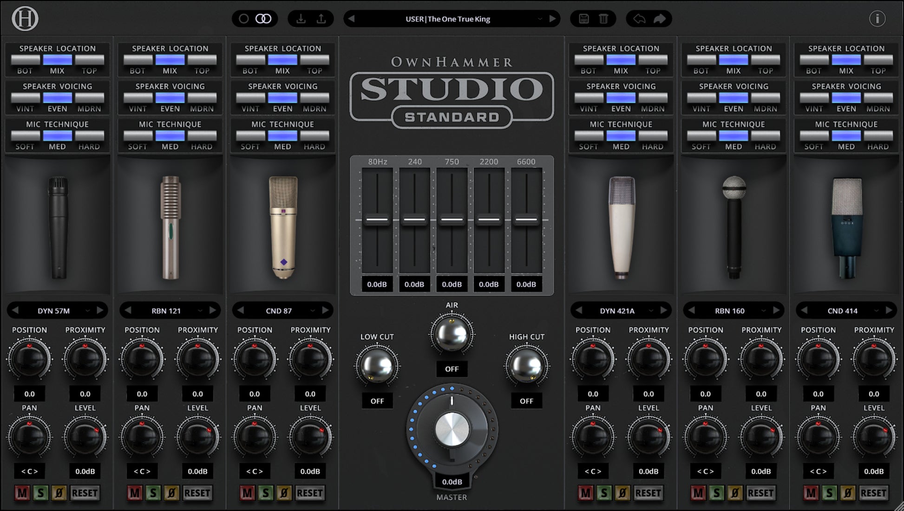Click the undo arrow icon
Image resolution: width=904 pixels, height=511 pixels.
640,19
